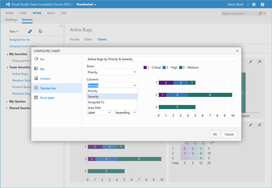This screenshot has width=272, height=188.
Task: Click the Cancel button
Action: click(x=229, y=134)
